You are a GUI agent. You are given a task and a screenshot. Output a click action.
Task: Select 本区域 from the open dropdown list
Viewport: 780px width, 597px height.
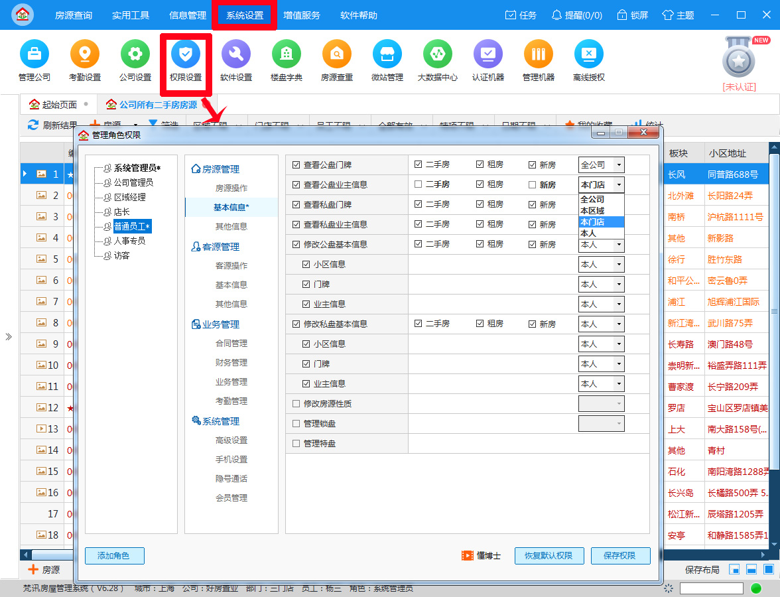(x=601, y=210)
